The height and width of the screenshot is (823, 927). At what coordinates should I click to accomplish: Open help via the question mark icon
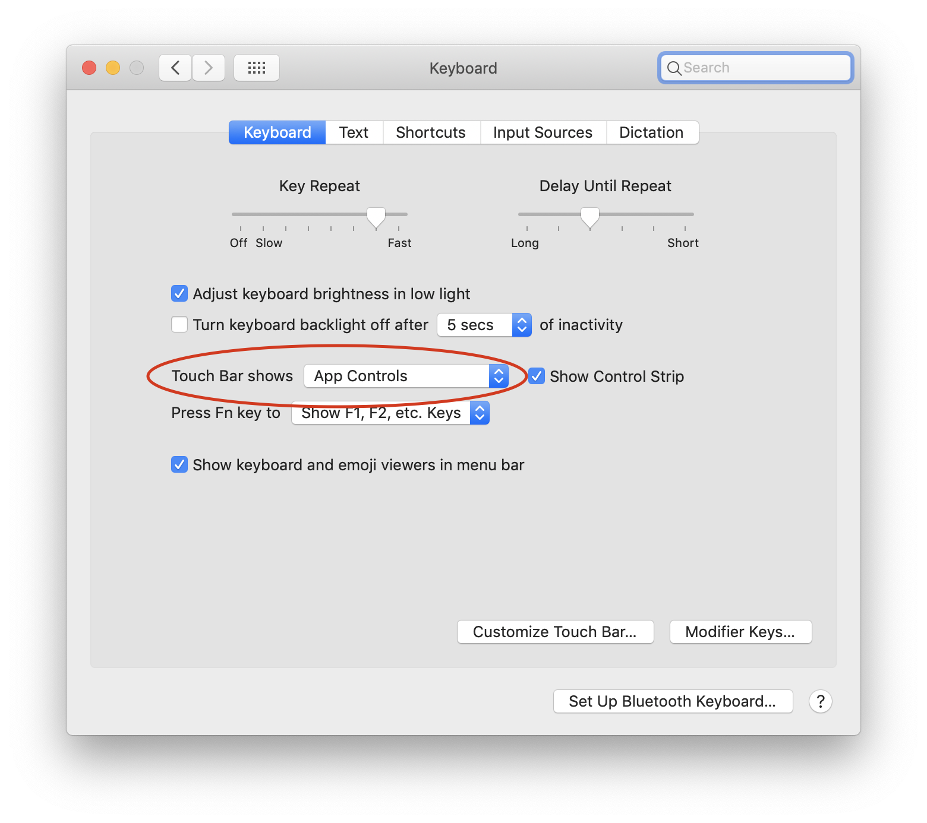point(821,701)
